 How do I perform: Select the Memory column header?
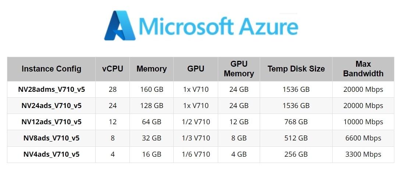point(152,69)
